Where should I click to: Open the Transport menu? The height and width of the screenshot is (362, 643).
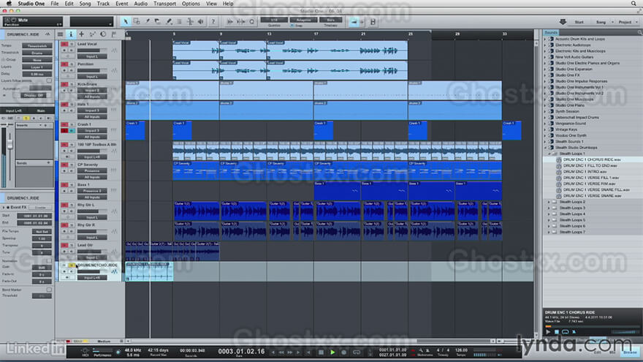(x=164, y=3)
